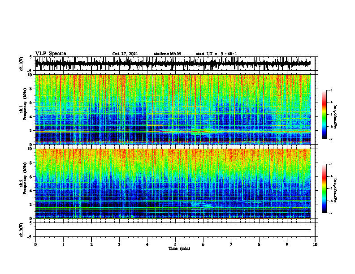The image size is (355, 274).
Task: Click the "-6" label on ch.2 color bar
Action: (330, 201)
